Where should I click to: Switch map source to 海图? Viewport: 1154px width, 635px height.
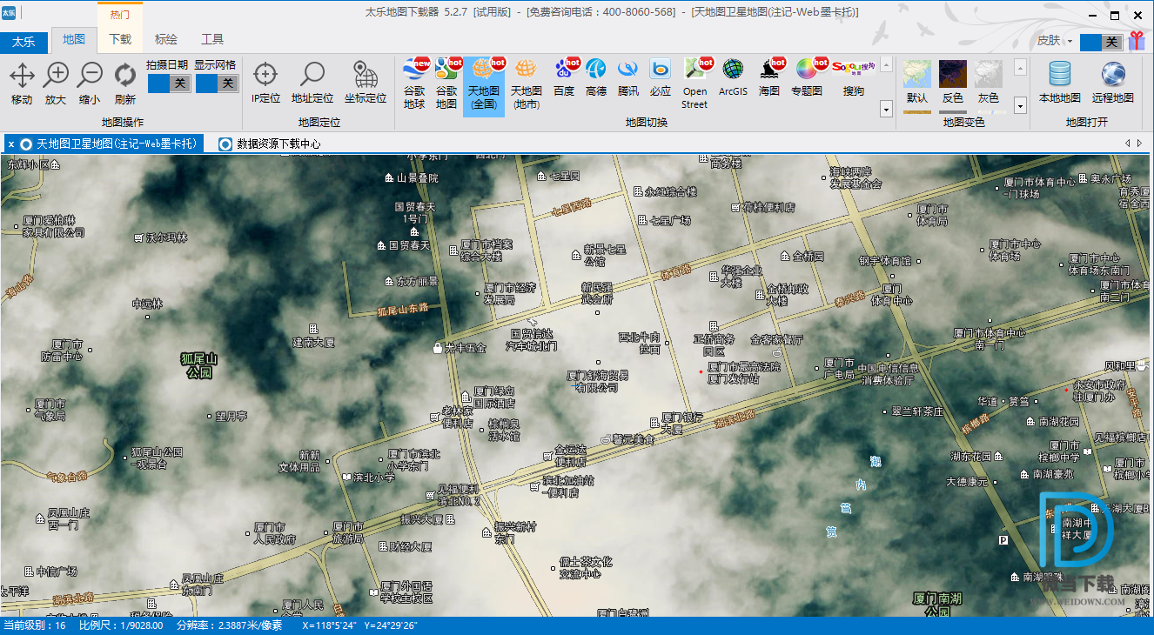pyautogui.click(x=770, y=78)
